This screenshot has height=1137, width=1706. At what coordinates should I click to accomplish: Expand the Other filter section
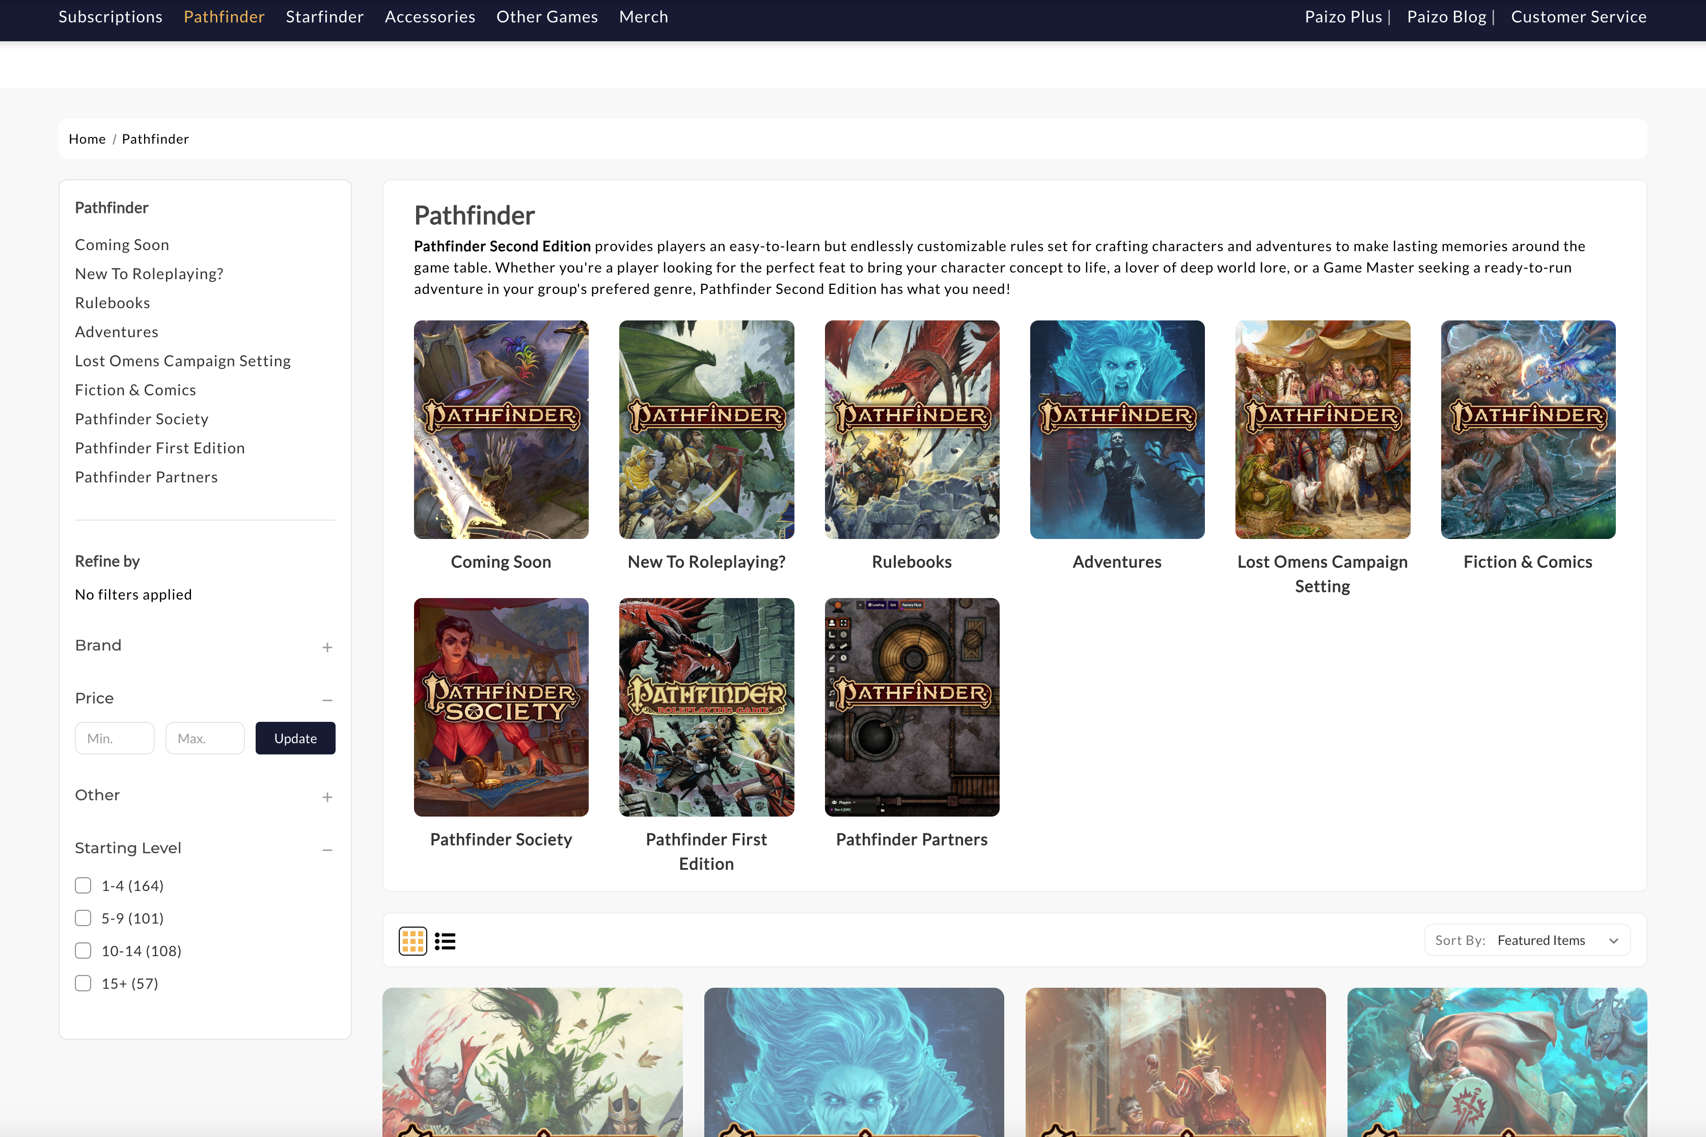327,796
